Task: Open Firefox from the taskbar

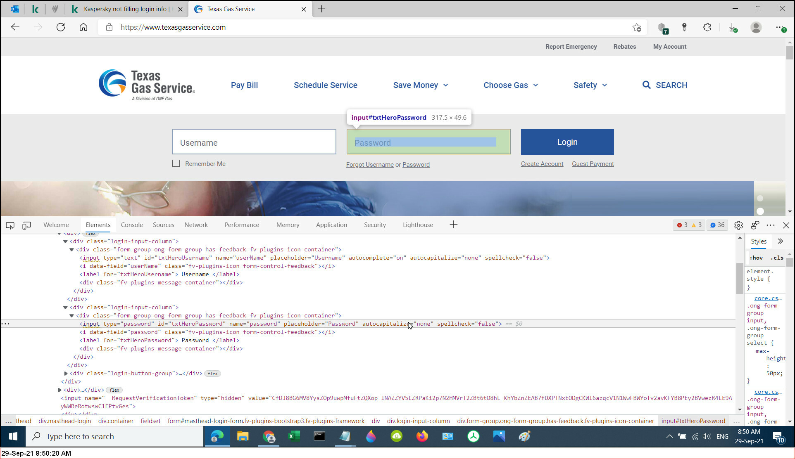Action: tap(422, 436)
